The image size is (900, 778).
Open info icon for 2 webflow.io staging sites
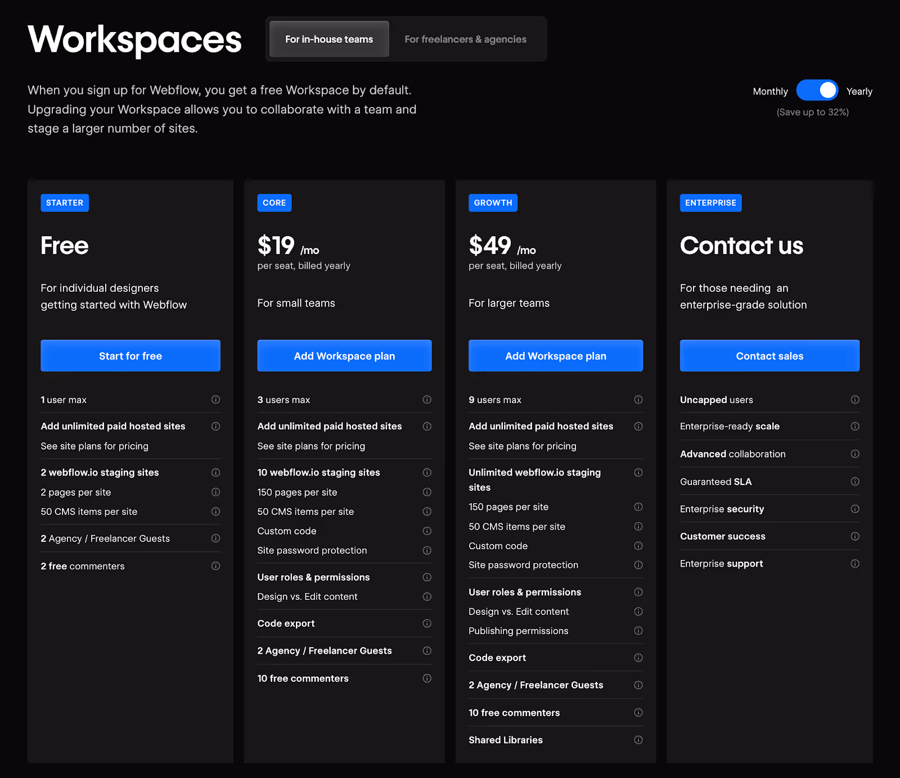coord(215,472)
